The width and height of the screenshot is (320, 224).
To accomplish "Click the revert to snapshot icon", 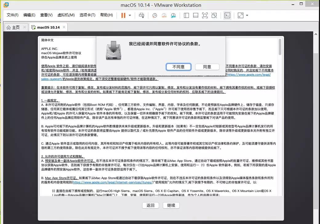I will (164, 15).
